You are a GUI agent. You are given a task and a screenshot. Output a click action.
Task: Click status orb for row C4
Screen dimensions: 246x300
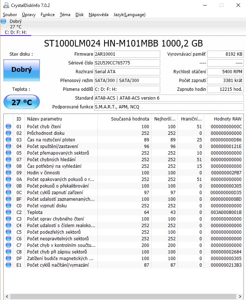tap(8, 225)
